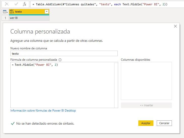Click the << Insertar button
Screen dimensions: 184x138
[x=146, y=105]
